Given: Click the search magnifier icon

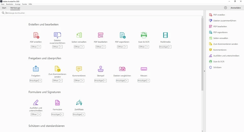Looking at the screenshot, I should 3,13.
